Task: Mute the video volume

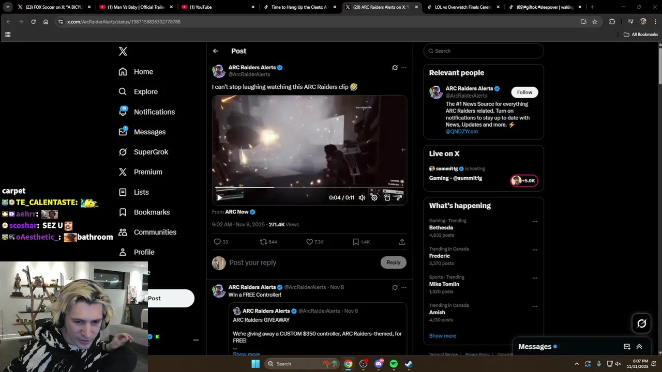Action: (x=362, y=197)
